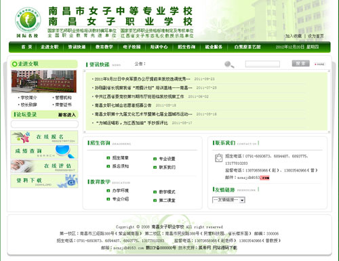Screen dimensions: 339x261
Task: Click the arrow icon before 第二课堂
Action: click(x=155, y=201)
